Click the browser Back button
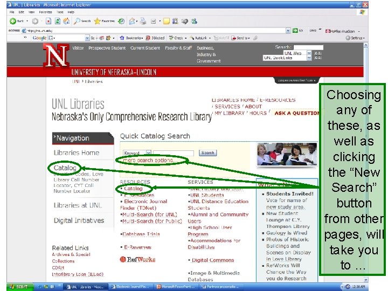The image size is (388, 291). [16, 21]
